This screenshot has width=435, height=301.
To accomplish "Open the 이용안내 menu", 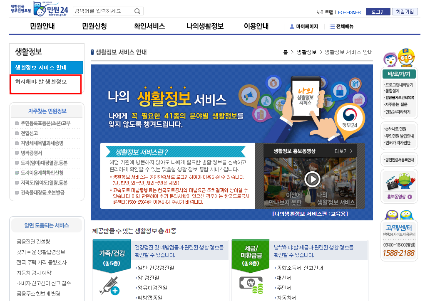I will [256, 26].
